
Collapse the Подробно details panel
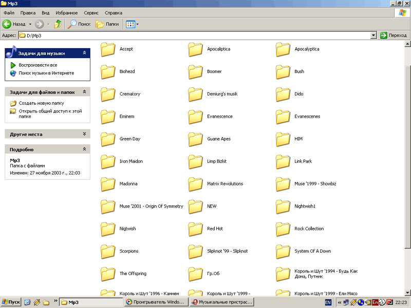84,149
